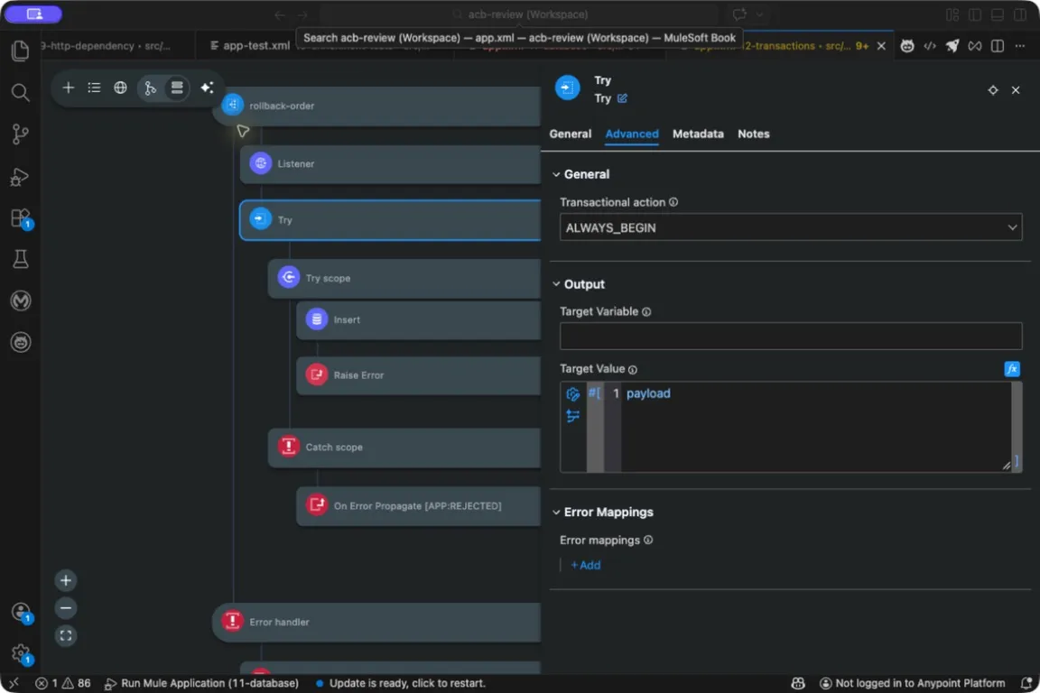This screenshot has height=693, width=1040.
Task: Add an error mapping
Action: 586,565
